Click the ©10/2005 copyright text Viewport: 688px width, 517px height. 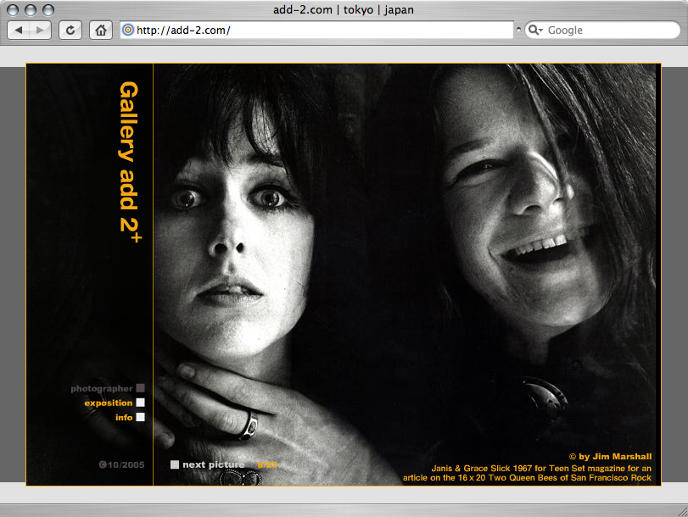[x=121, y=464]
